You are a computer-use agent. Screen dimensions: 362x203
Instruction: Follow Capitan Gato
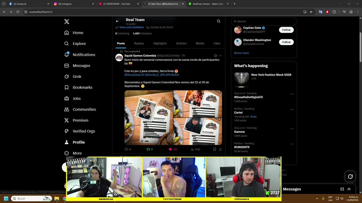(286, 30)
